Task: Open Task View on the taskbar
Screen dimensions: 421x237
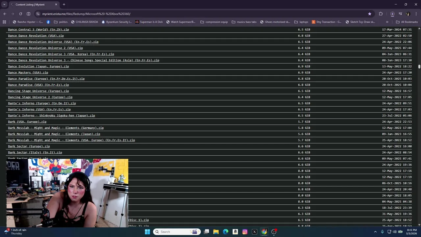Action: [x=206, y=232]
